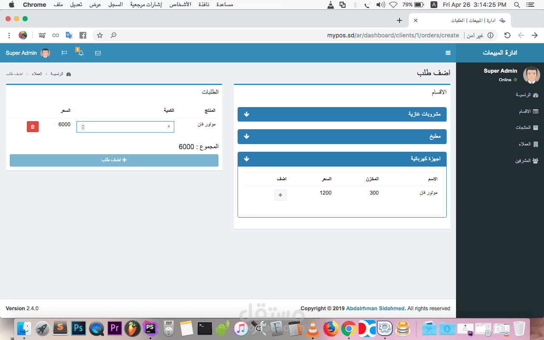Click the quantity stepper arrows
The image size is (544, 340).
tap(83, 127)
